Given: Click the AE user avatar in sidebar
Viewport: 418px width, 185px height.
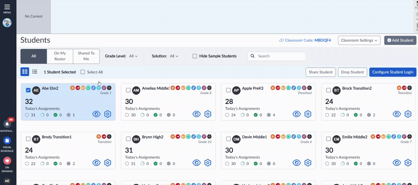Looking at the screenshot, I should point(7,181).
